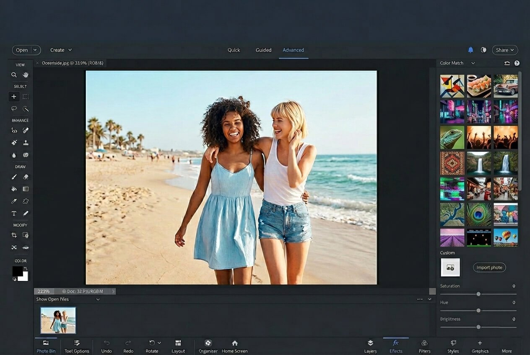
Task: Click the Import photo button
Action: (x=489, y=267)
